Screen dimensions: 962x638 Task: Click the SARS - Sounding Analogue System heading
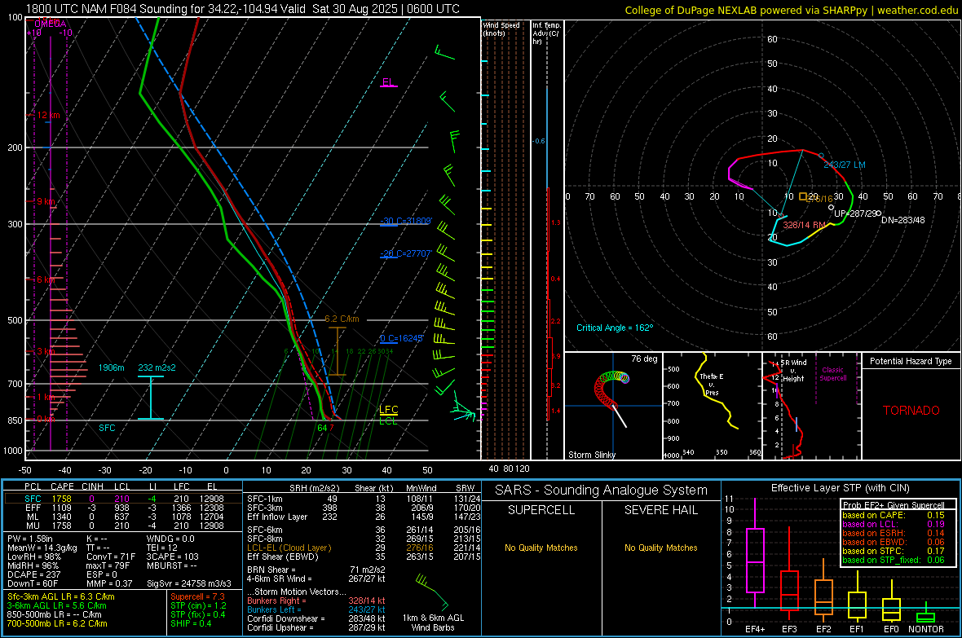pyautogui.click(x=602, y=491)
